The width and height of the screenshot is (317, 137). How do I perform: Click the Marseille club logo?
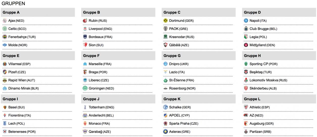point(85,64)
